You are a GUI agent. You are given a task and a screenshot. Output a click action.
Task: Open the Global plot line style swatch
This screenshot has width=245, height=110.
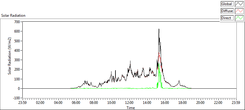239,4
